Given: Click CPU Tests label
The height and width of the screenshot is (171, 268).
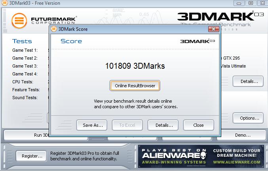Looking at the screenshot, I should [23, 82].
